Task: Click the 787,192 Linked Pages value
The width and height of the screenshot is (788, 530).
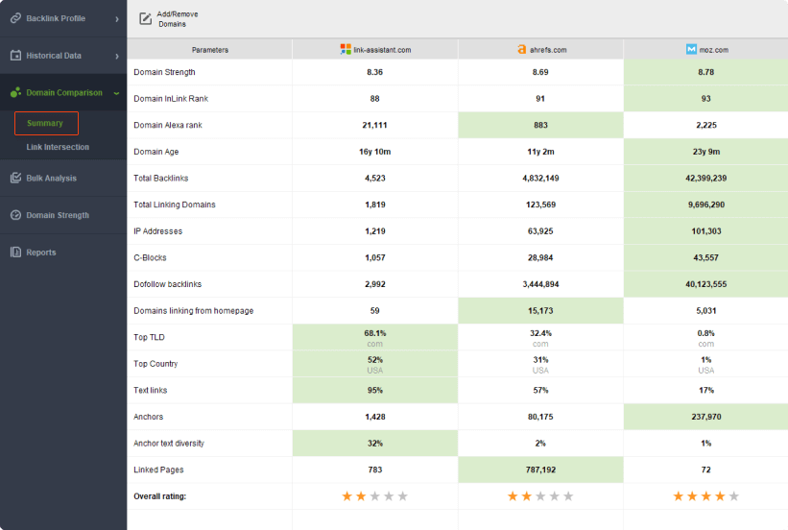Action: pos(540,470)
